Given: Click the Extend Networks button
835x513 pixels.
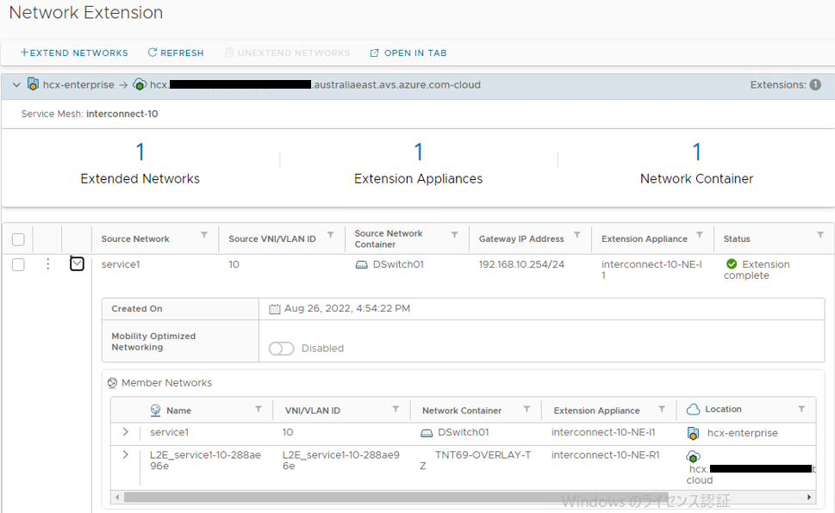Looking at the screenshot, I should click(74, 53).
